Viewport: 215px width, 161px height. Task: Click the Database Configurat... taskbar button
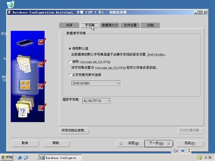coord(60,158)
